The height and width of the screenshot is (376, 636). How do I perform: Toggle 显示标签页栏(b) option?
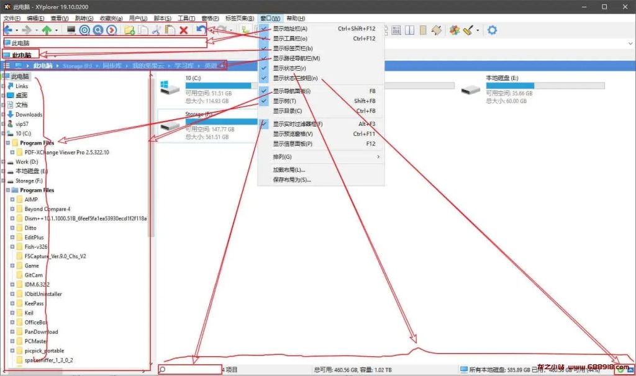321,48
